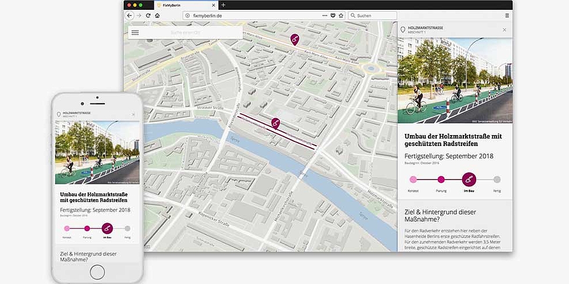Focus the Suchen search box
The height and width of the screenshot is (284, 569).
(373, 16)
